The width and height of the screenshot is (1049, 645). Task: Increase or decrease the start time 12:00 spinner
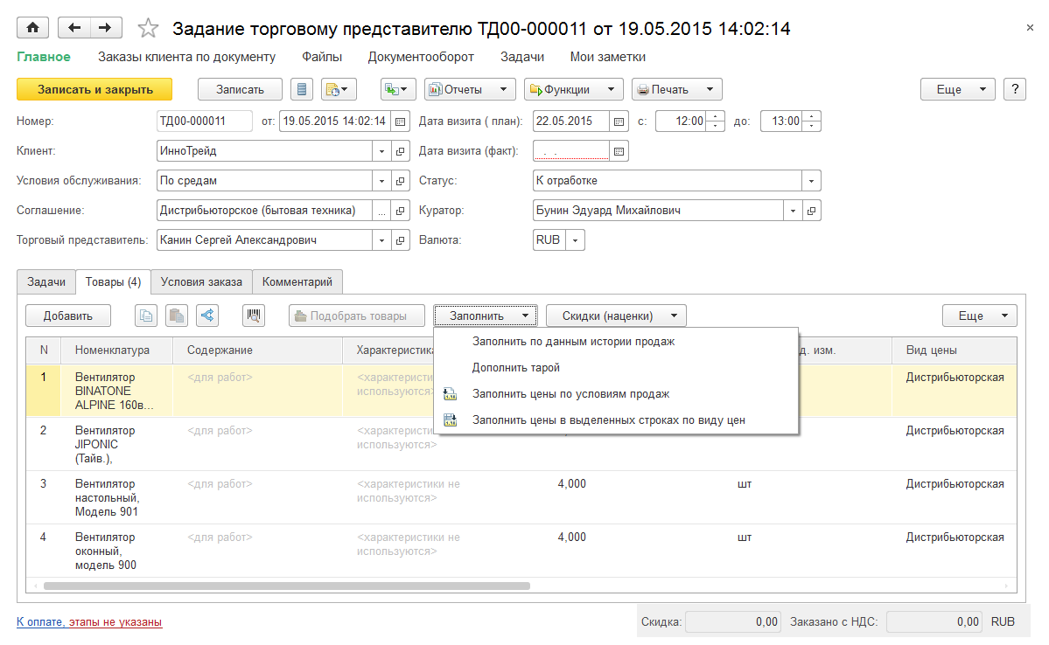click(x=716, y=121)
